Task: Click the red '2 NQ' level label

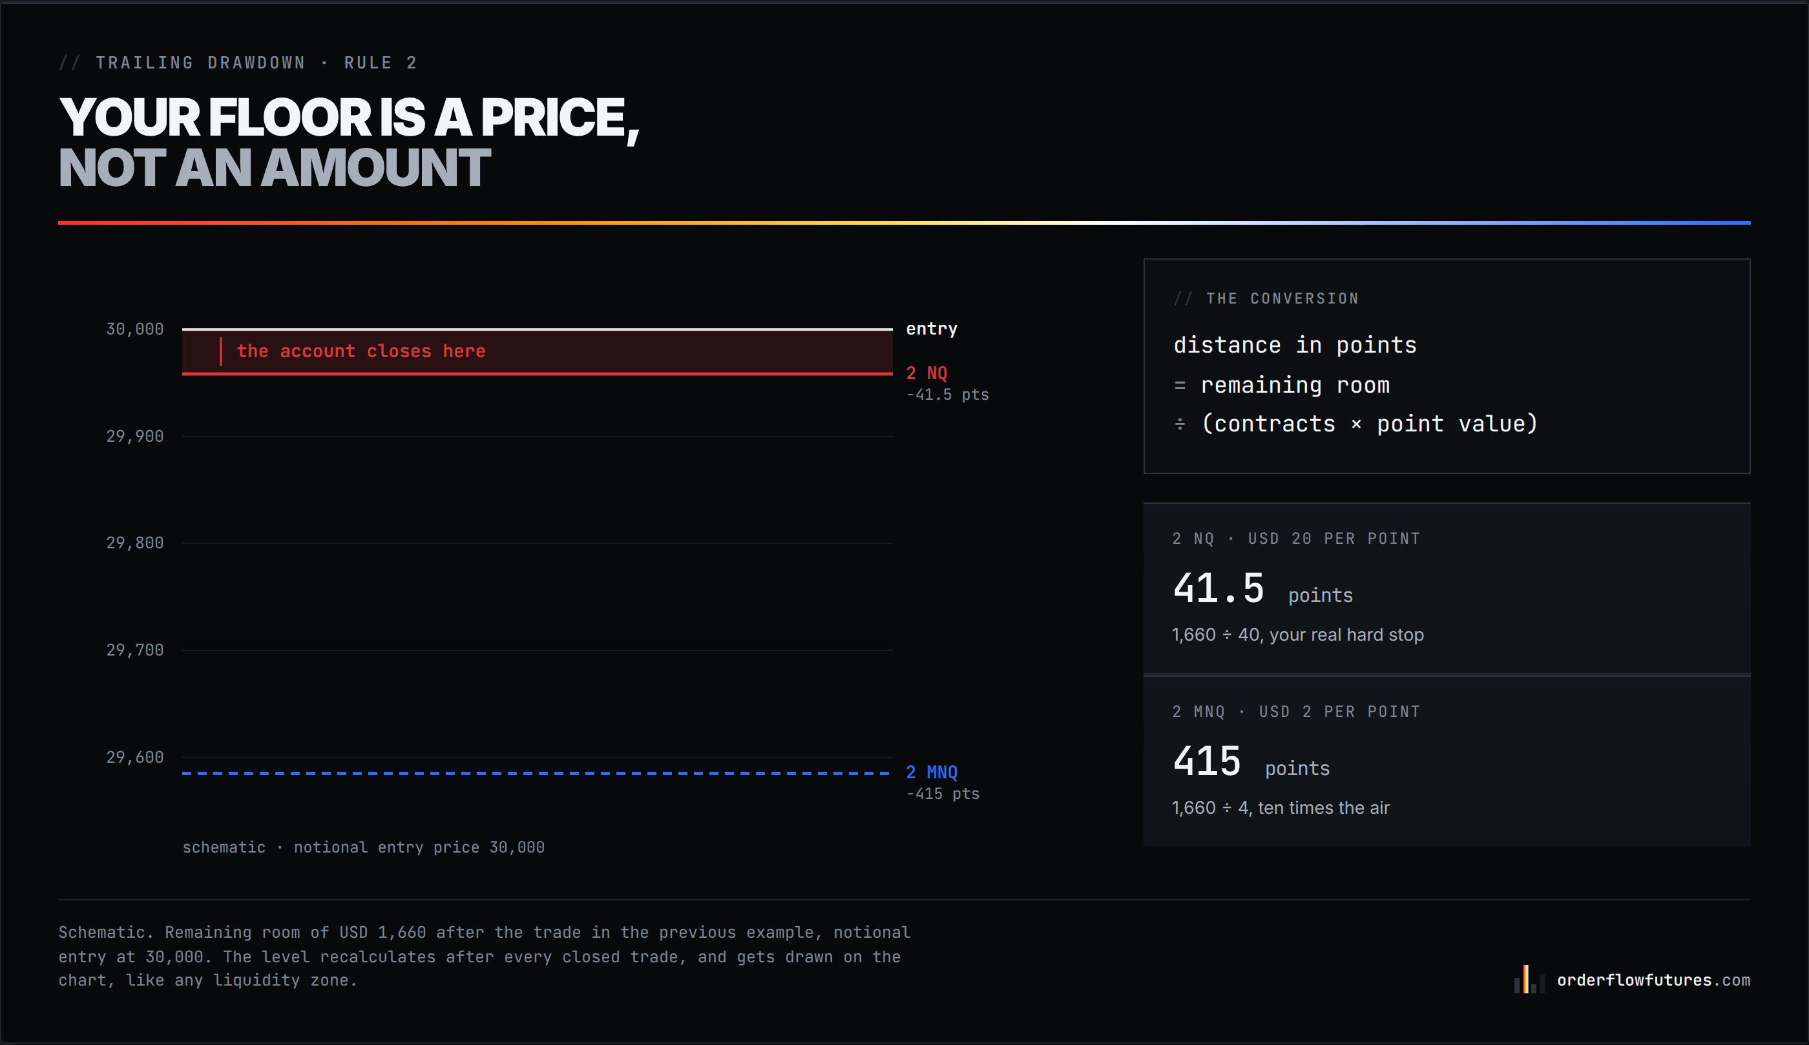Action: coord(926,373)
